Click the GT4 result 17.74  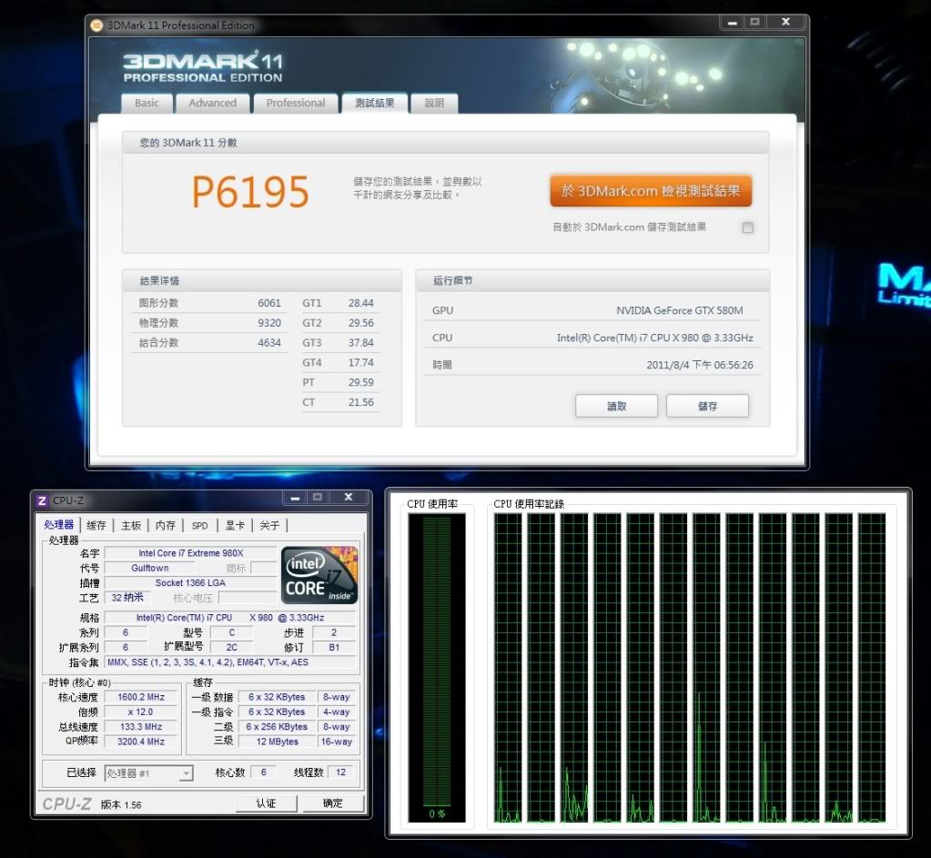click(361, 362)
